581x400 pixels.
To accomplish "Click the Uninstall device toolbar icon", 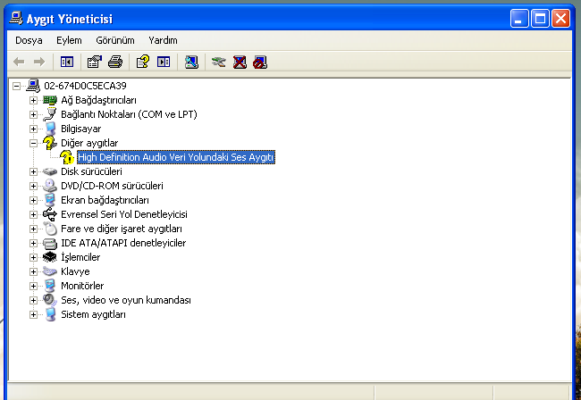I will coord(240,62).
